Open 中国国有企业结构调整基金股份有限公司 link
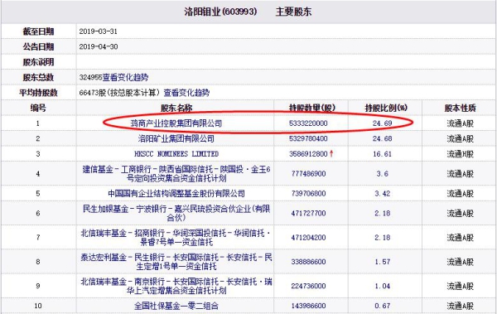This screenshot has width=497, height=314. [176, 194]
